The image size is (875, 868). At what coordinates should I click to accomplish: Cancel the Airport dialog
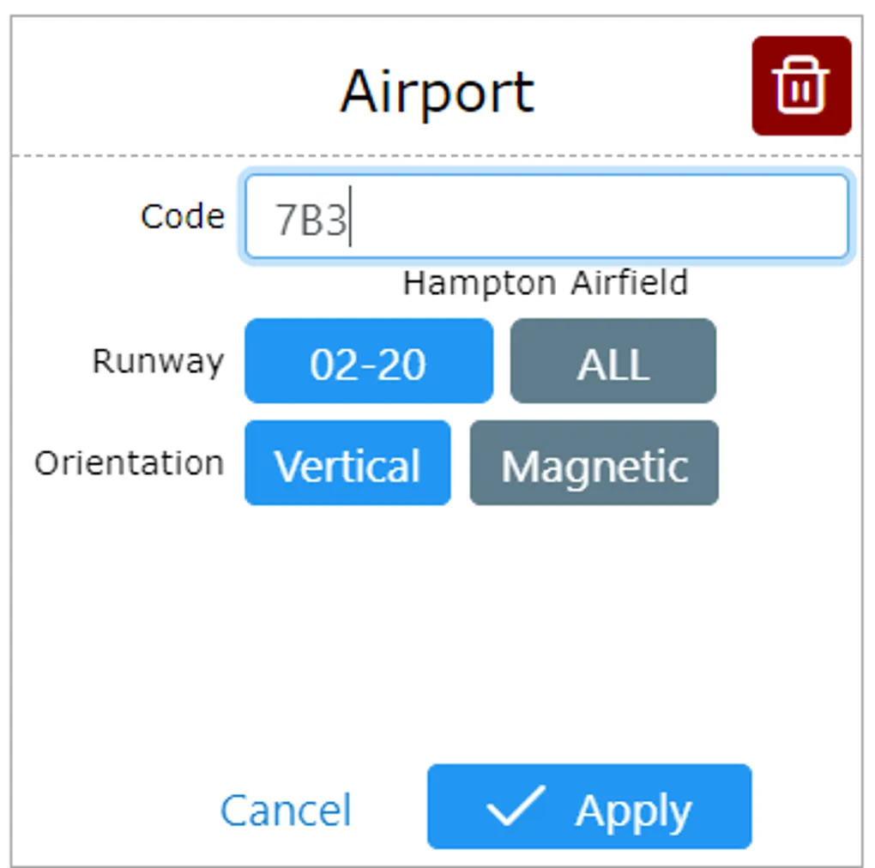pyautogui.click(x=286, y=810)
